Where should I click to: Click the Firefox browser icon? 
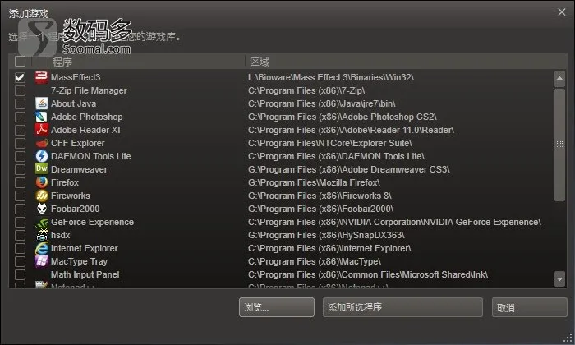[41, 182]
